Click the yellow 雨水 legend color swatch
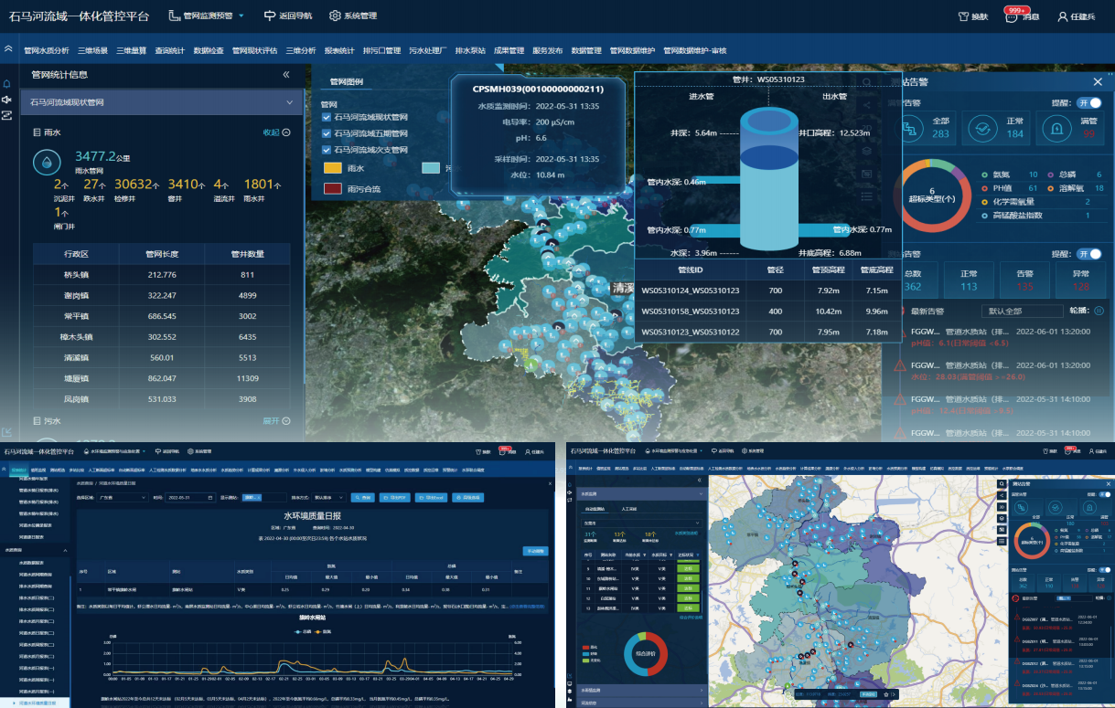Screen dimensions: 1115x708 tap(333, 168)
